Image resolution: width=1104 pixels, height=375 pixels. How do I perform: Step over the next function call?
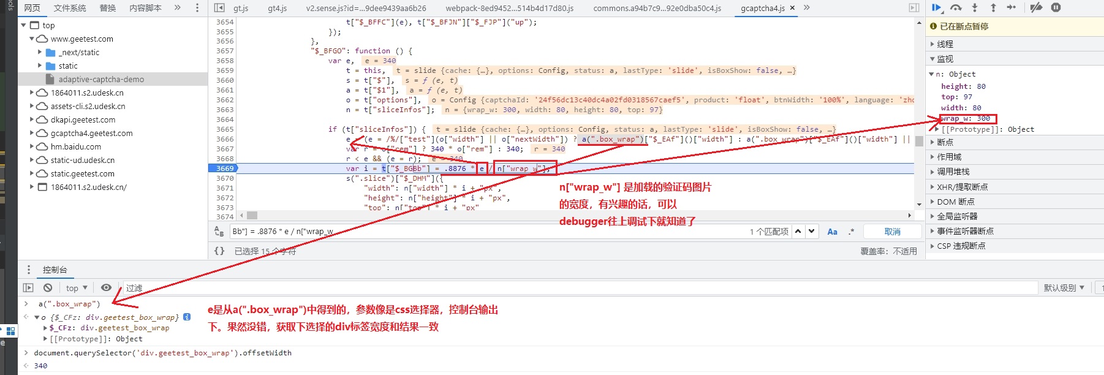[x=956, y=7]
